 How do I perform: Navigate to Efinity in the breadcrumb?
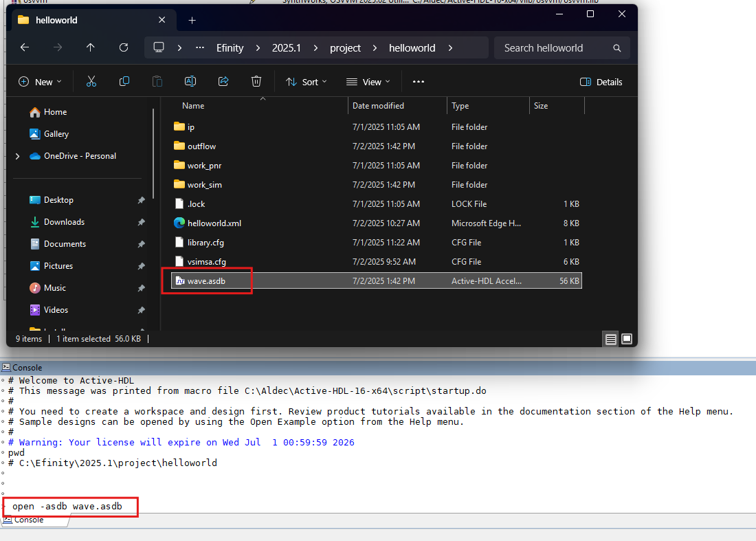click(x=230, y=47)
